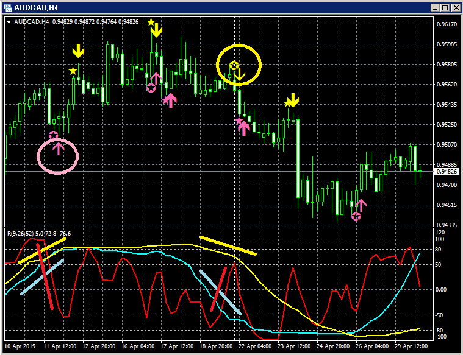
Task: Maximize the AUDCAD,H4 chart window
Action: [445, 8]
